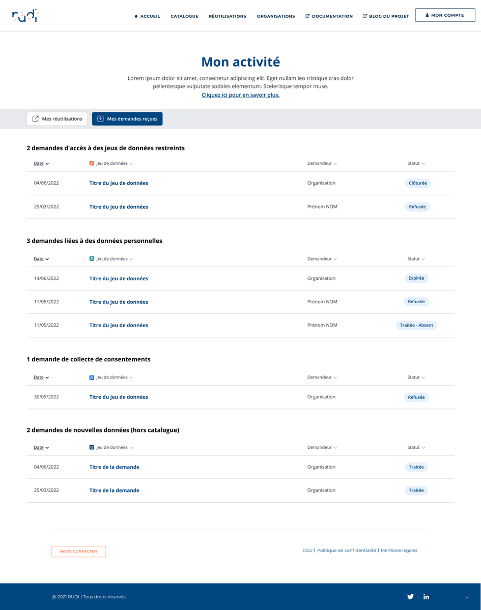The image size is (481, 610).
Task: Sort restricted access requests by Date
Action: coord(41,163)
